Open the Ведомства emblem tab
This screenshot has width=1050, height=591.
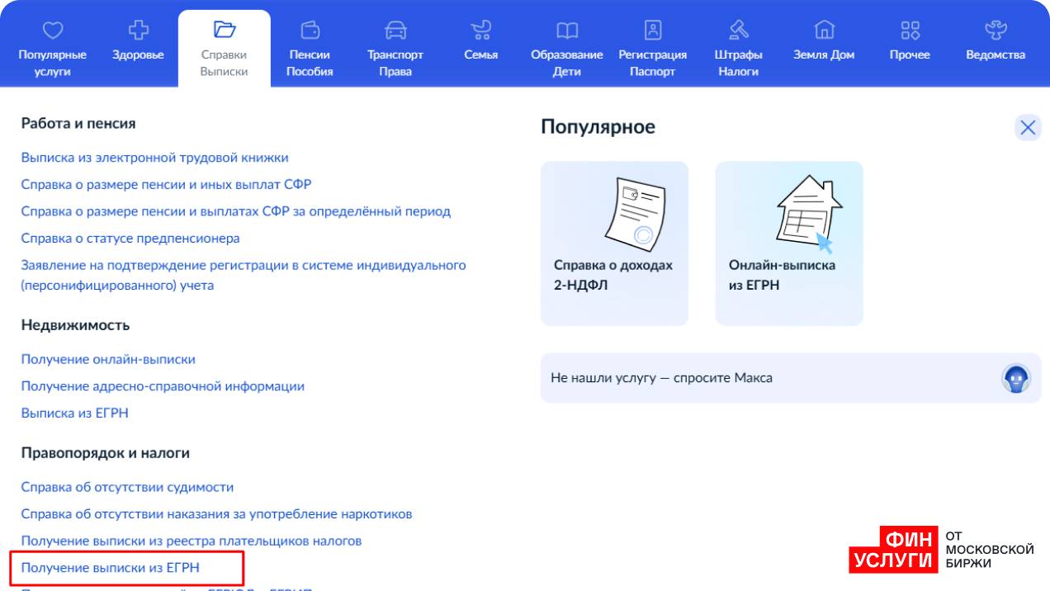point(996,31)
